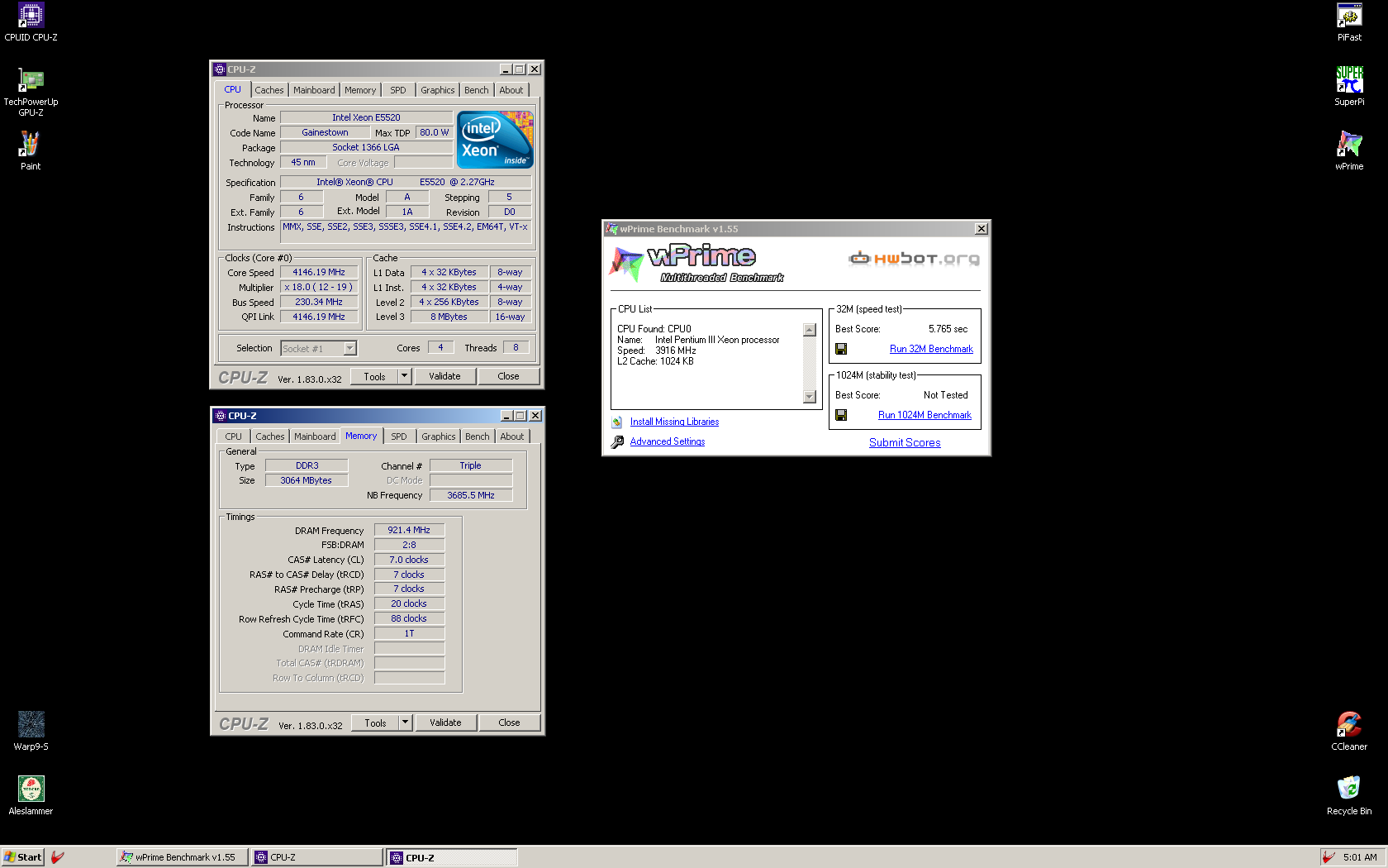Click CPU-Z title bar icon in Memory window
Viewport: 1388px width, 868px height.
point(221,416)
